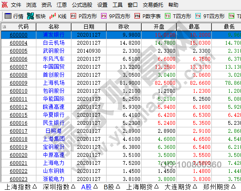Screen dimensions: 241x191
Task: Open the K线 candlestick chart icon
Action: click(52, 16)
